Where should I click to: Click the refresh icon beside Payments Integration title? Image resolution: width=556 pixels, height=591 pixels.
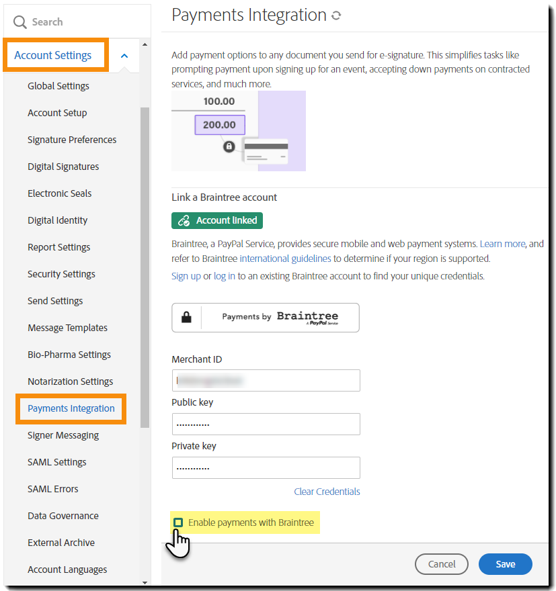point(337,15)
